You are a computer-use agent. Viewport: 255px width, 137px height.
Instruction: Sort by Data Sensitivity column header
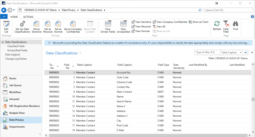click(179, 66)
